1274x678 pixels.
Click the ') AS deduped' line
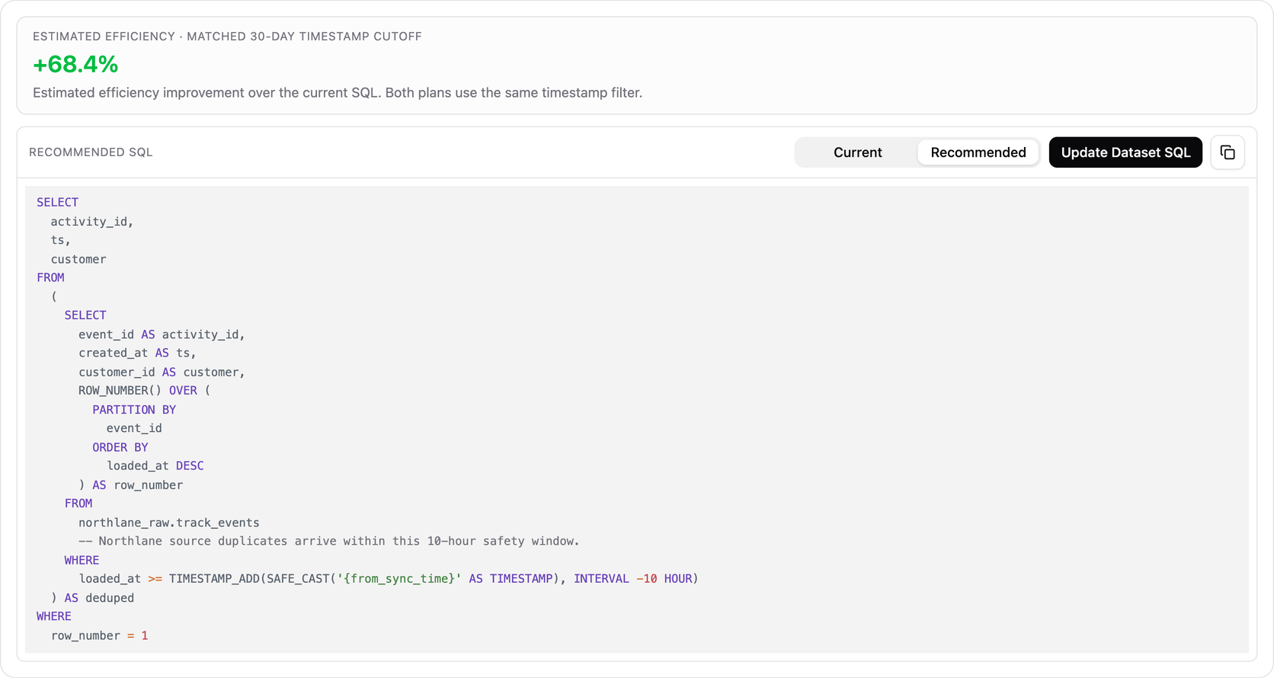point(92,598)
